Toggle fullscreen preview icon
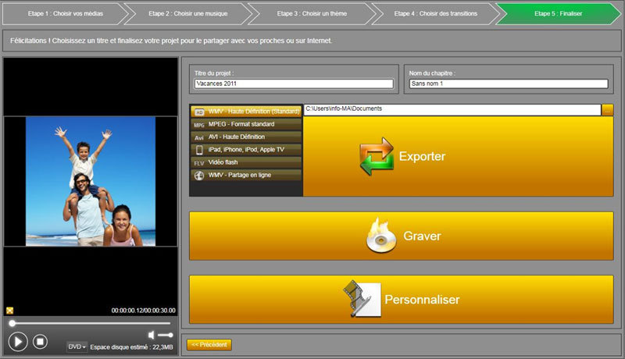Viewport: 625px width, 359px height. [9, 310]
